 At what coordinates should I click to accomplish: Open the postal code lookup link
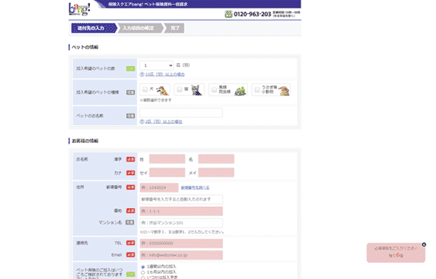(x=195, y=188)
